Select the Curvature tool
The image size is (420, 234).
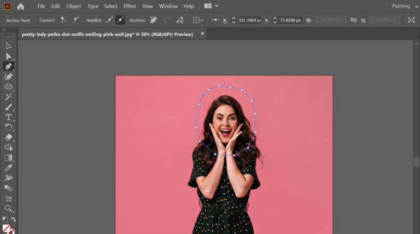click(x=9, y=76)
